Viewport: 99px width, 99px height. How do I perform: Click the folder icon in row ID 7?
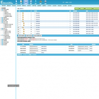coord(23,21)
